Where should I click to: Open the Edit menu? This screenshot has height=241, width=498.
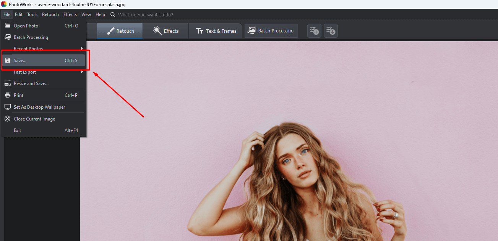pos(19,14)
